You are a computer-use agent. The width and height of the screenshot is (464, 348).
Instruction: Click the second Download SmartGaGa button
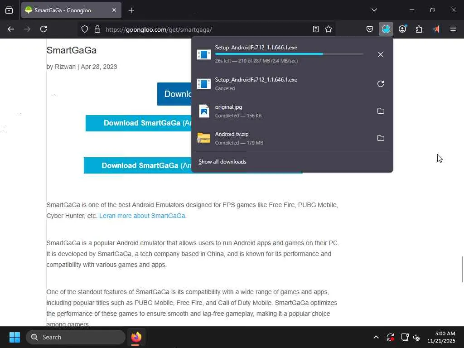[x=138, y=165]
